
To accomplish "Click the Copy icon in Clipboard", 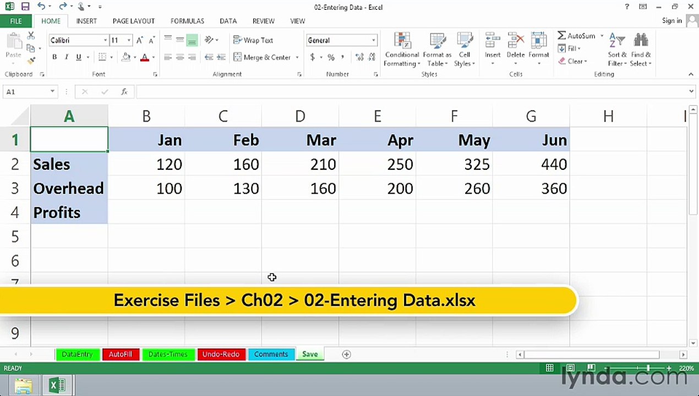I will [x=31, y=48].
